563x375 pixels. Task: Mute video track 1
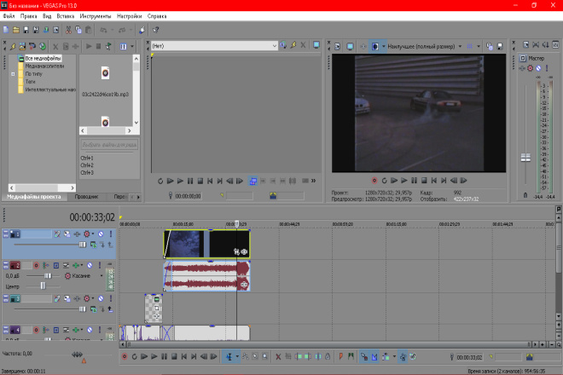[101, 234]
